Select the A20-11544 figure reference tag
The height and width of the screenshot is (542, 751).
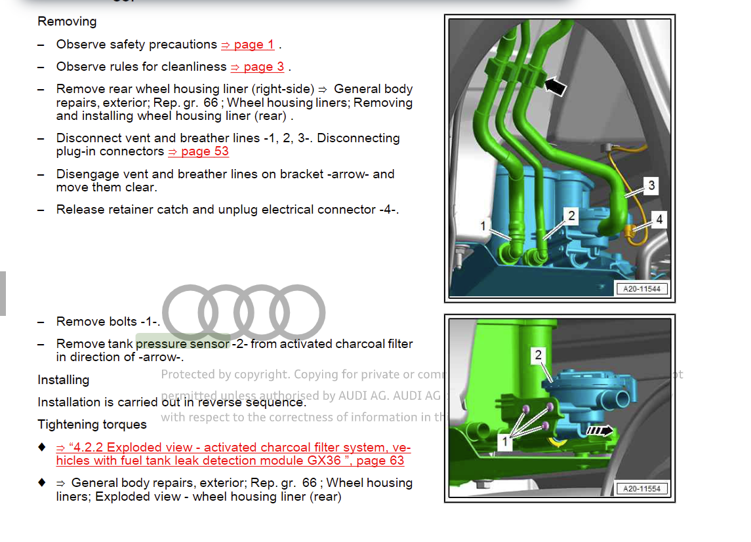pyautogui.click(x=641, y=288)
